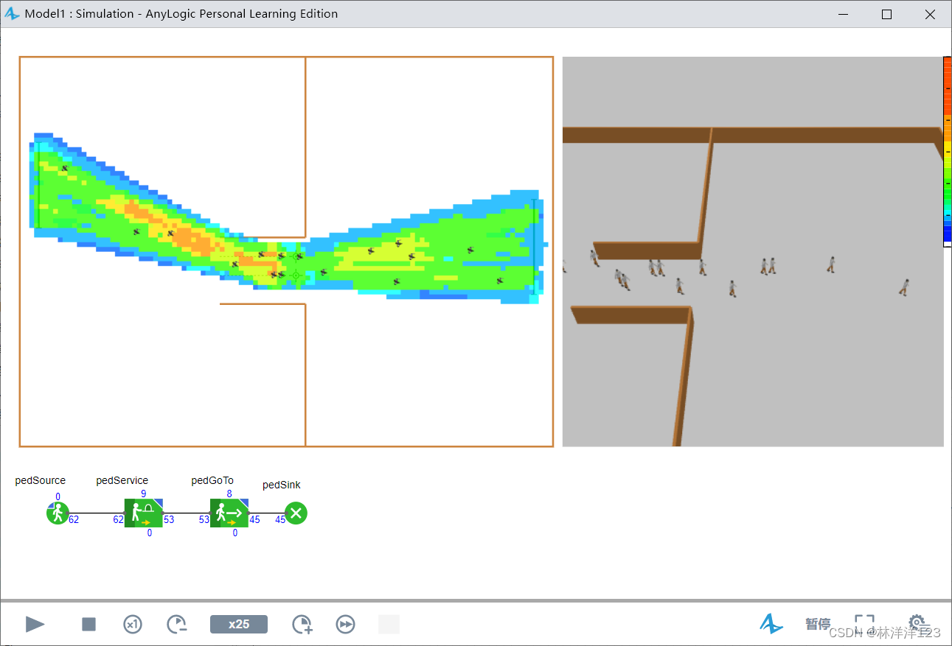Select the pedGoTo block icon
The height and width of the screenshot is (646, 952).
point(229,513)
